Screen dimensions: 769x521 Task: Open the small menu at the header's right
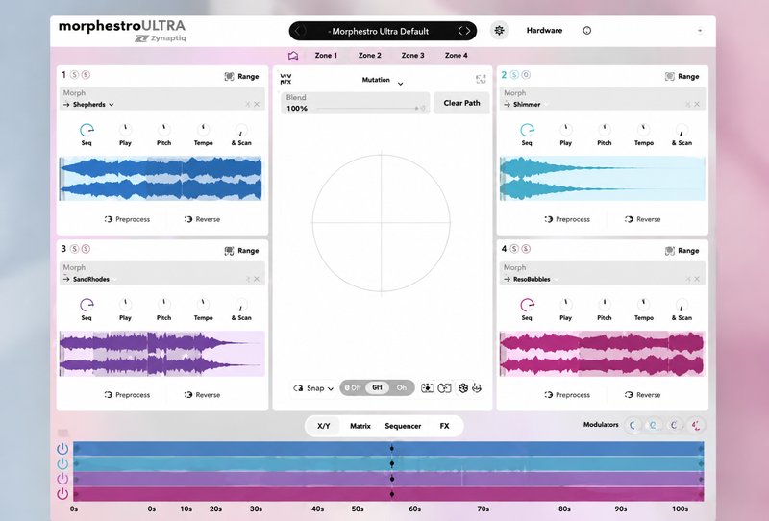tap(700, 31)
